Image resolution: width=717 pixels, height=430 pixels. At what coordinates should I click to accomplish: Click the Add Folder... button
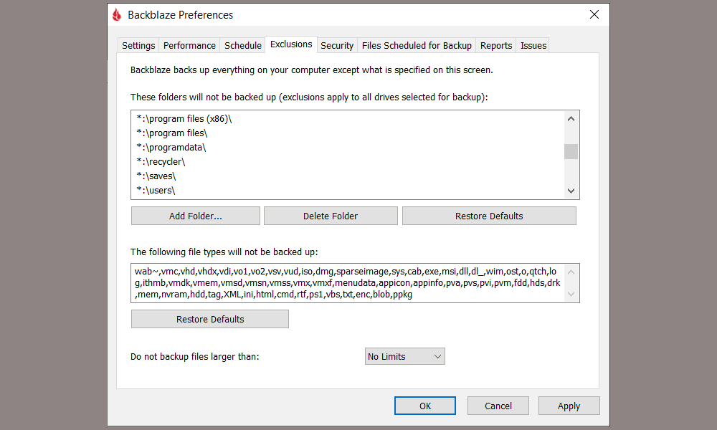pos(196,216)
